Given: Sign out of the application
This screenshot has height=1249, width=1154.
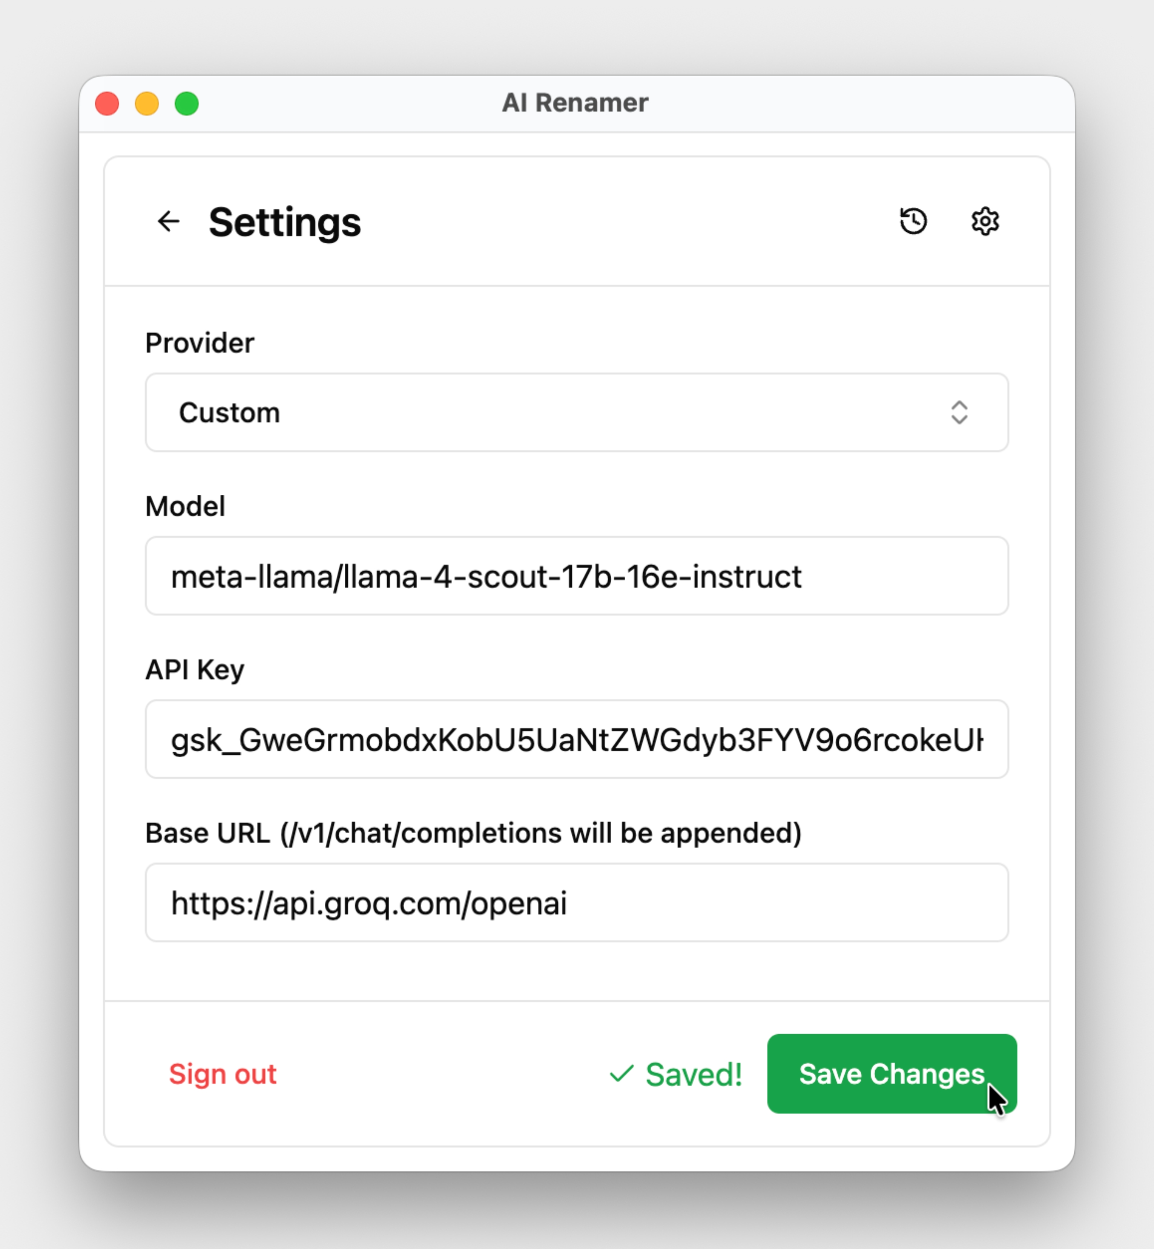Looking at the screenshot, I should click(223, 1074).
